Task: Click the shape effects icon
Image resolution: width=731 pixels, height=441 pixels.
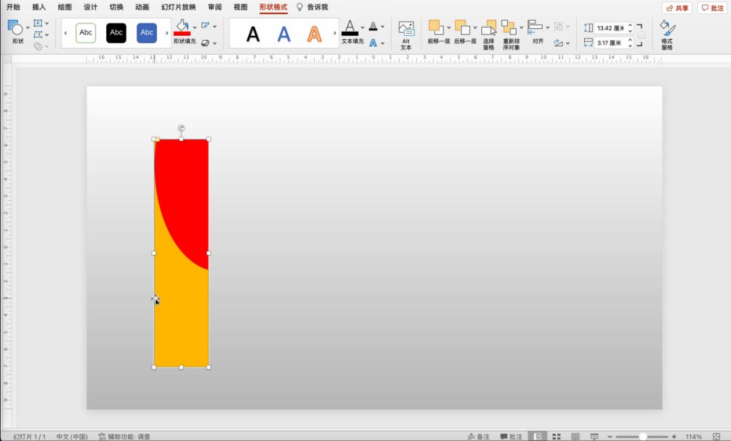Action: coord(206,43)
